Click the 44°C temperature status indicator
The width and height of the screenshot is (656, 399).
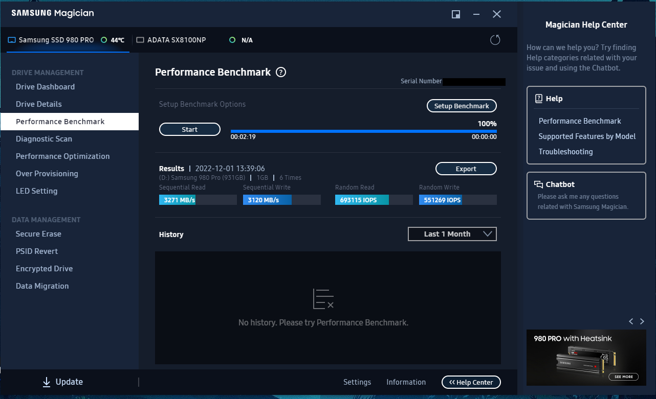pyautogui.click(x=104, y=40)
